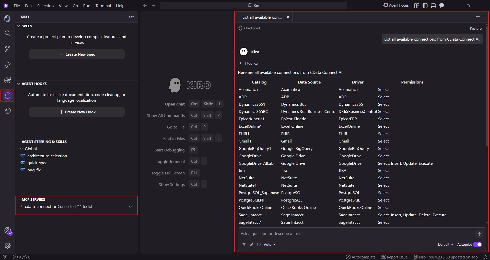This screenshot has height=260, width=490.
Task: Click the chat panel vertical scrollbar
Action: pos(487,86)
